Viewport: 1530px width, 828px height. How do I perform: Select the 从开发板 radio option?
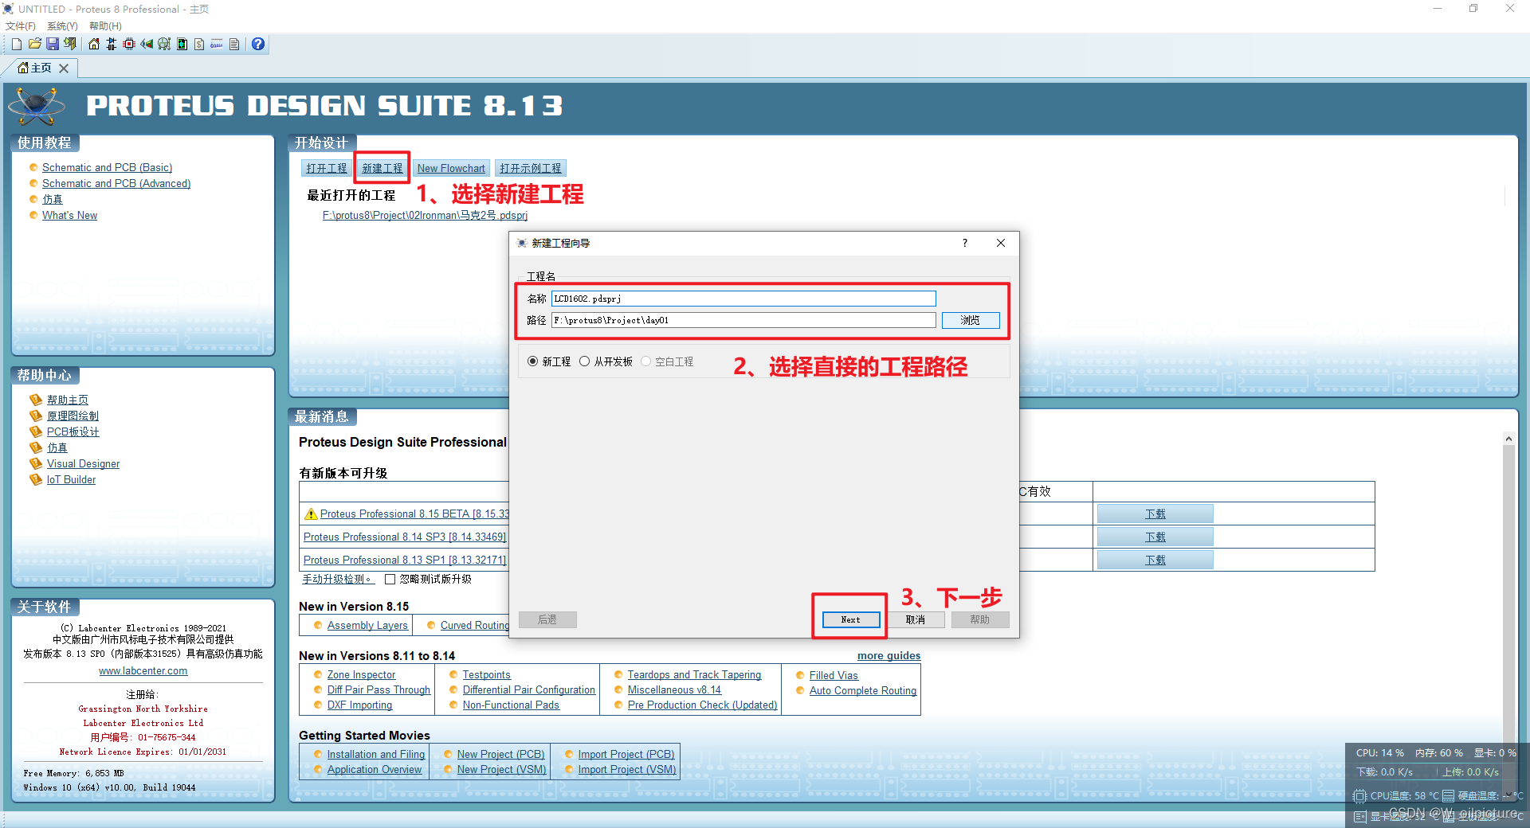point(584,361)
